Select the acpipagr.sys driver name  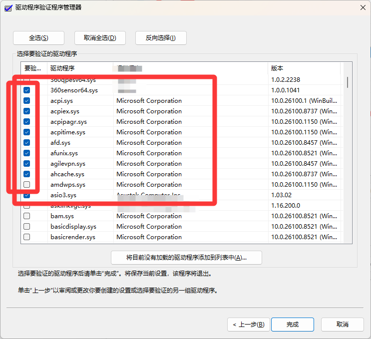click(68, 122)
